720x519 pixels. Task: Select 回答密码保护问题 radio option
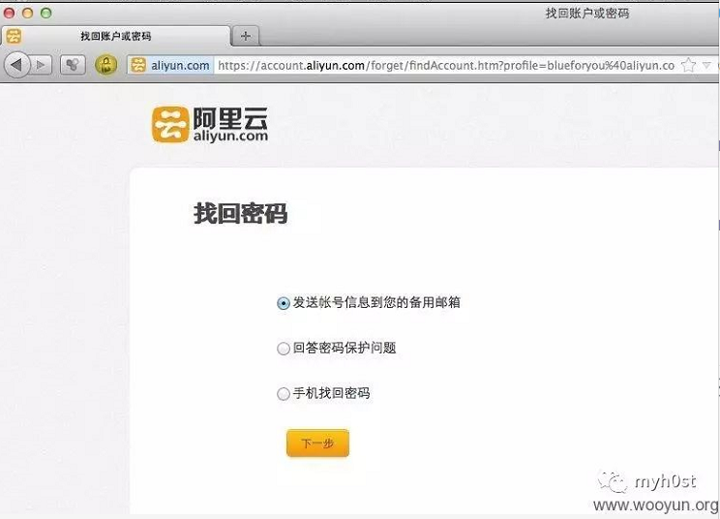(x=284, y=349)
